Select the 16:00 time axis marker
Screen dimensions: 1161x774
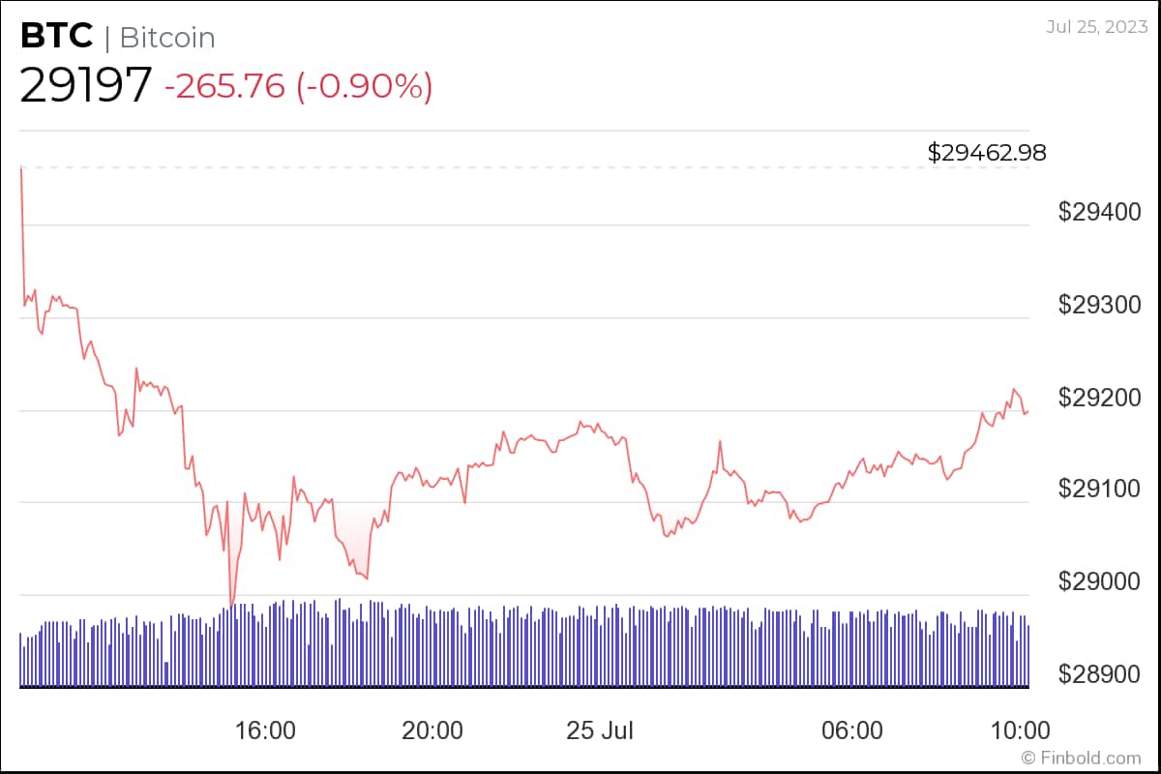tap(265, 729)
